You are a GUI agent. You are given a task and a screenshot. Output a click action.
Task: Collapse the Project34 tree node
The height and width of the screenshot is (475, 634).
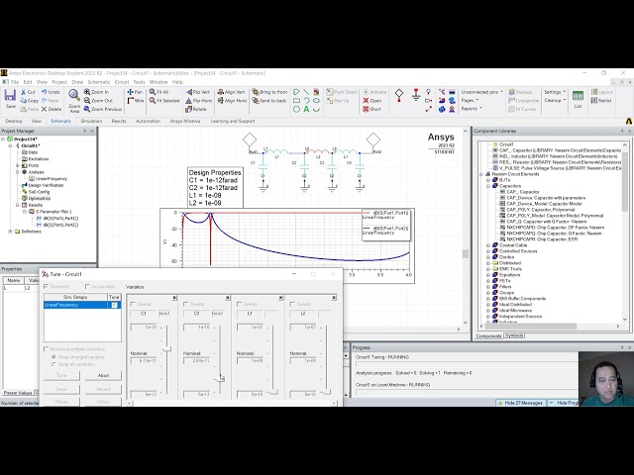coord(4,139)
